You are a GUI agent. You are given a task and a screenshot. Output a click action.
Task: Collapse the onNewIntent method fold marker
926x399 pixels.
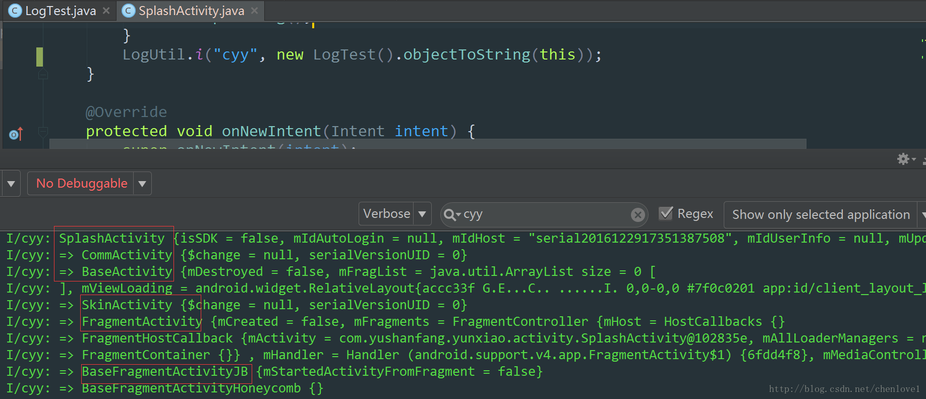coord(43,132)
